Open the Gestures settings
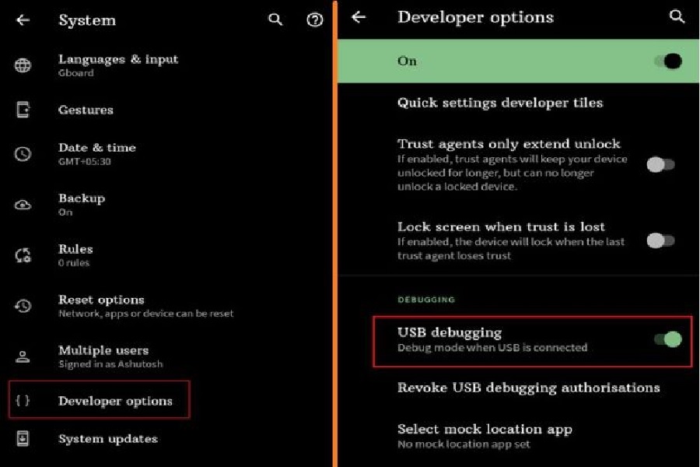Screen dimensions: 700x467 [166, 110]
